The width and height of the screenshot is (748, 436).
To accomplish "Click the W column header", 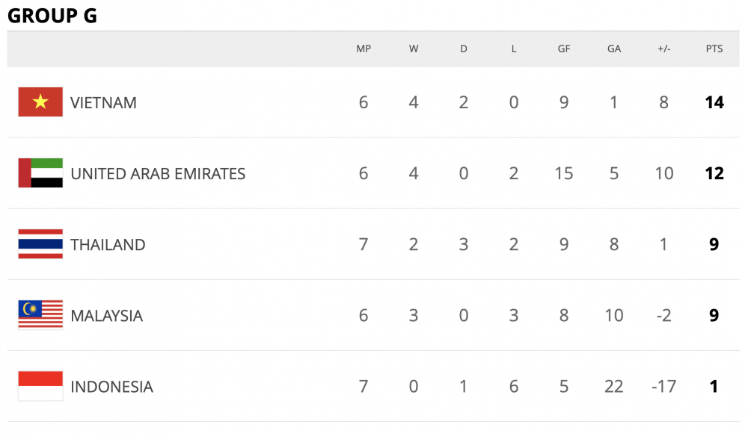I will [x=414, y=49].
